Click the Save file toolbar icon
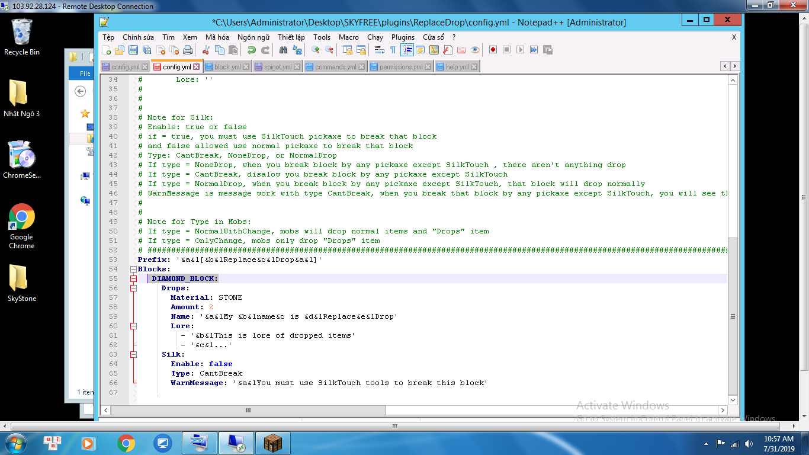 (x=133, y=50)
